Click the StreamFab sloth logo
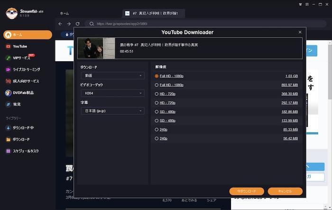The height and width of the screenshot is (210, 332). click(x=12, y=13)
